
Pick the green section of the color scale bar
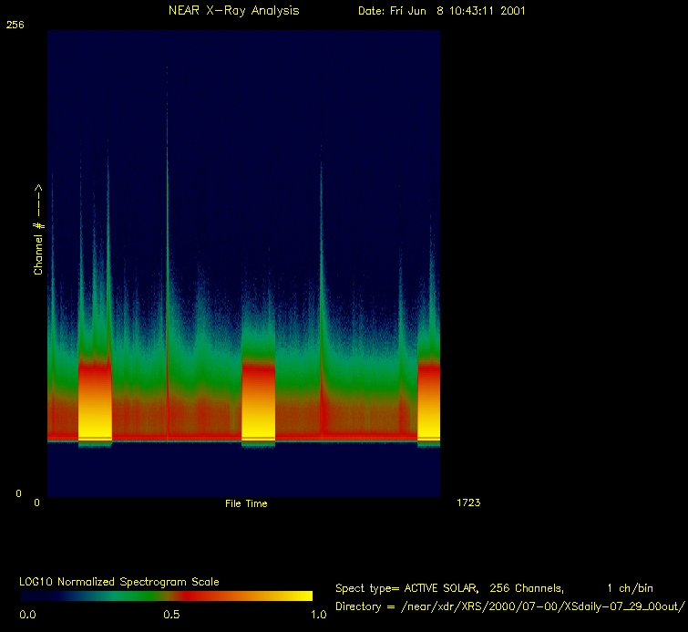[118, 596]
